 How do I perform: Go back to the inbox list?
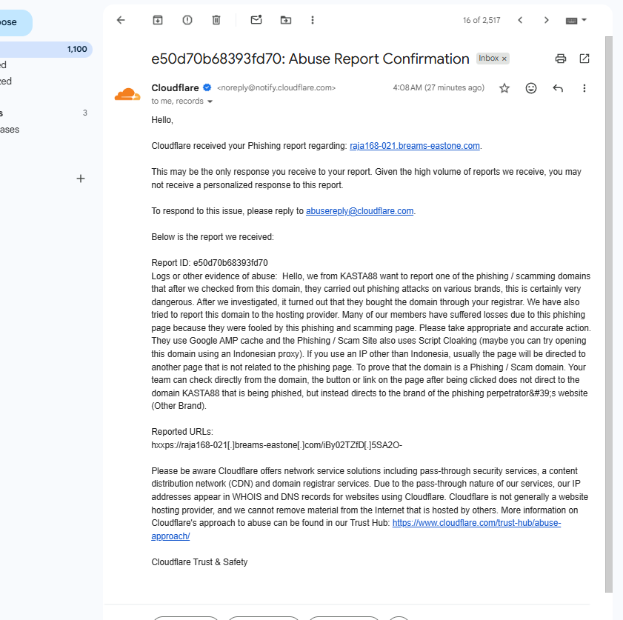tap(121, 20)
